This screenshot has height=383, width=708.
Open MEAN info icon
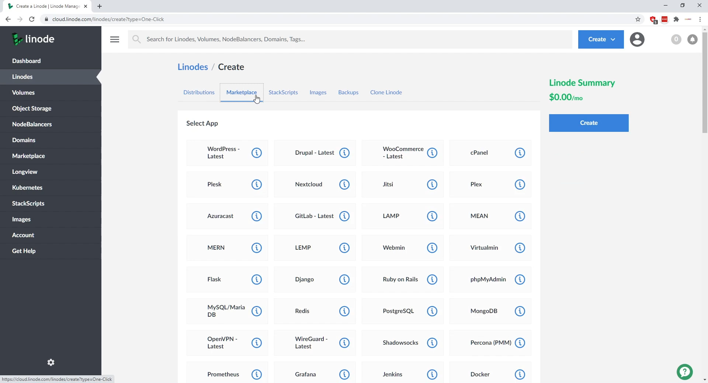point(520,216)
